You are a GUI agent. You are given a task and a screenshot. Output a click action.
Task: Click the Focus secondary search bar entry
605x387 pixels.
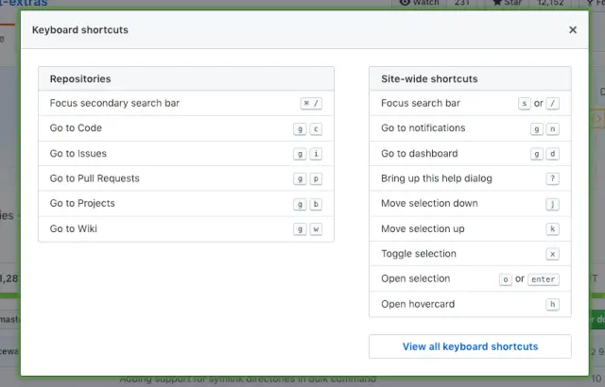click(x=114, y=103)
